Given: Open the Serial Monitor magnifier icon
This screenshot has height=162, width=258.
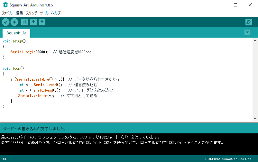Looking at the screenshot, I should (249, 22).
